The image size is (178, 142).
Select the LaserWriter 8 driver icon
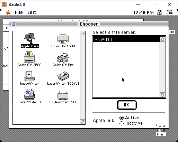click(29, 96)
